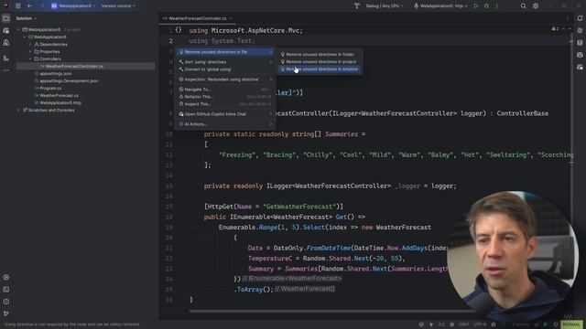Open Search Everywhere magnifier
This screenshot has width=586, height=329.
click(523, 6)
